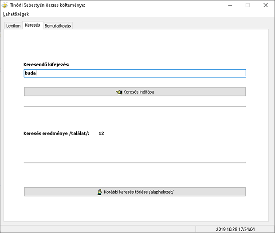The width and height of the screenshot is (275, 233).
Task: Reset with Korábbi keresés törlése /alaphelyzet/ button
Action: [135, 192]
